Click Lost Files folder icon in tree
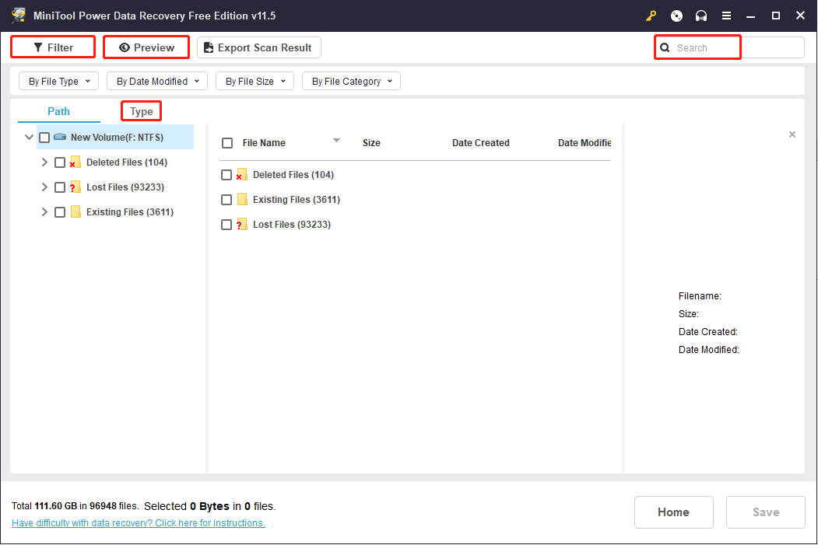Image resolution: width=818 pixels, height=545 pixels. tap(75, 187)
